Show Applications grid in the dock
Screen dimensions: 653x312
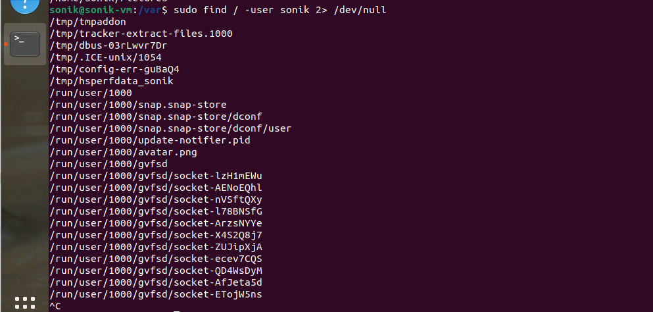25,303
